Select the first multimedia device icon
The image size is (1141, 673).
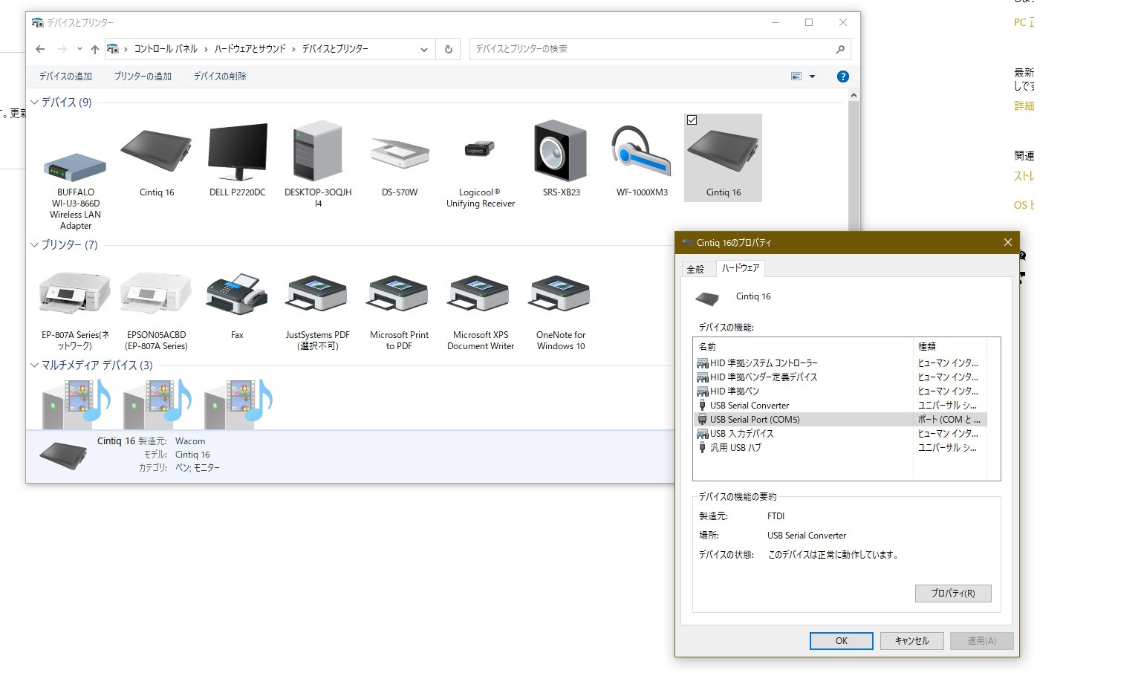pos(75,404)
